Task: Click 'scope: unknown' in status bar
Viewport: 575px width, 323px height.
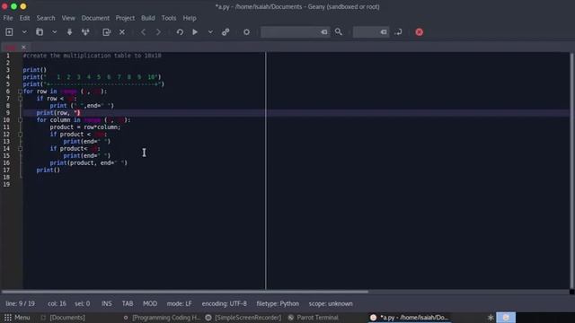Action: (331, 303)
